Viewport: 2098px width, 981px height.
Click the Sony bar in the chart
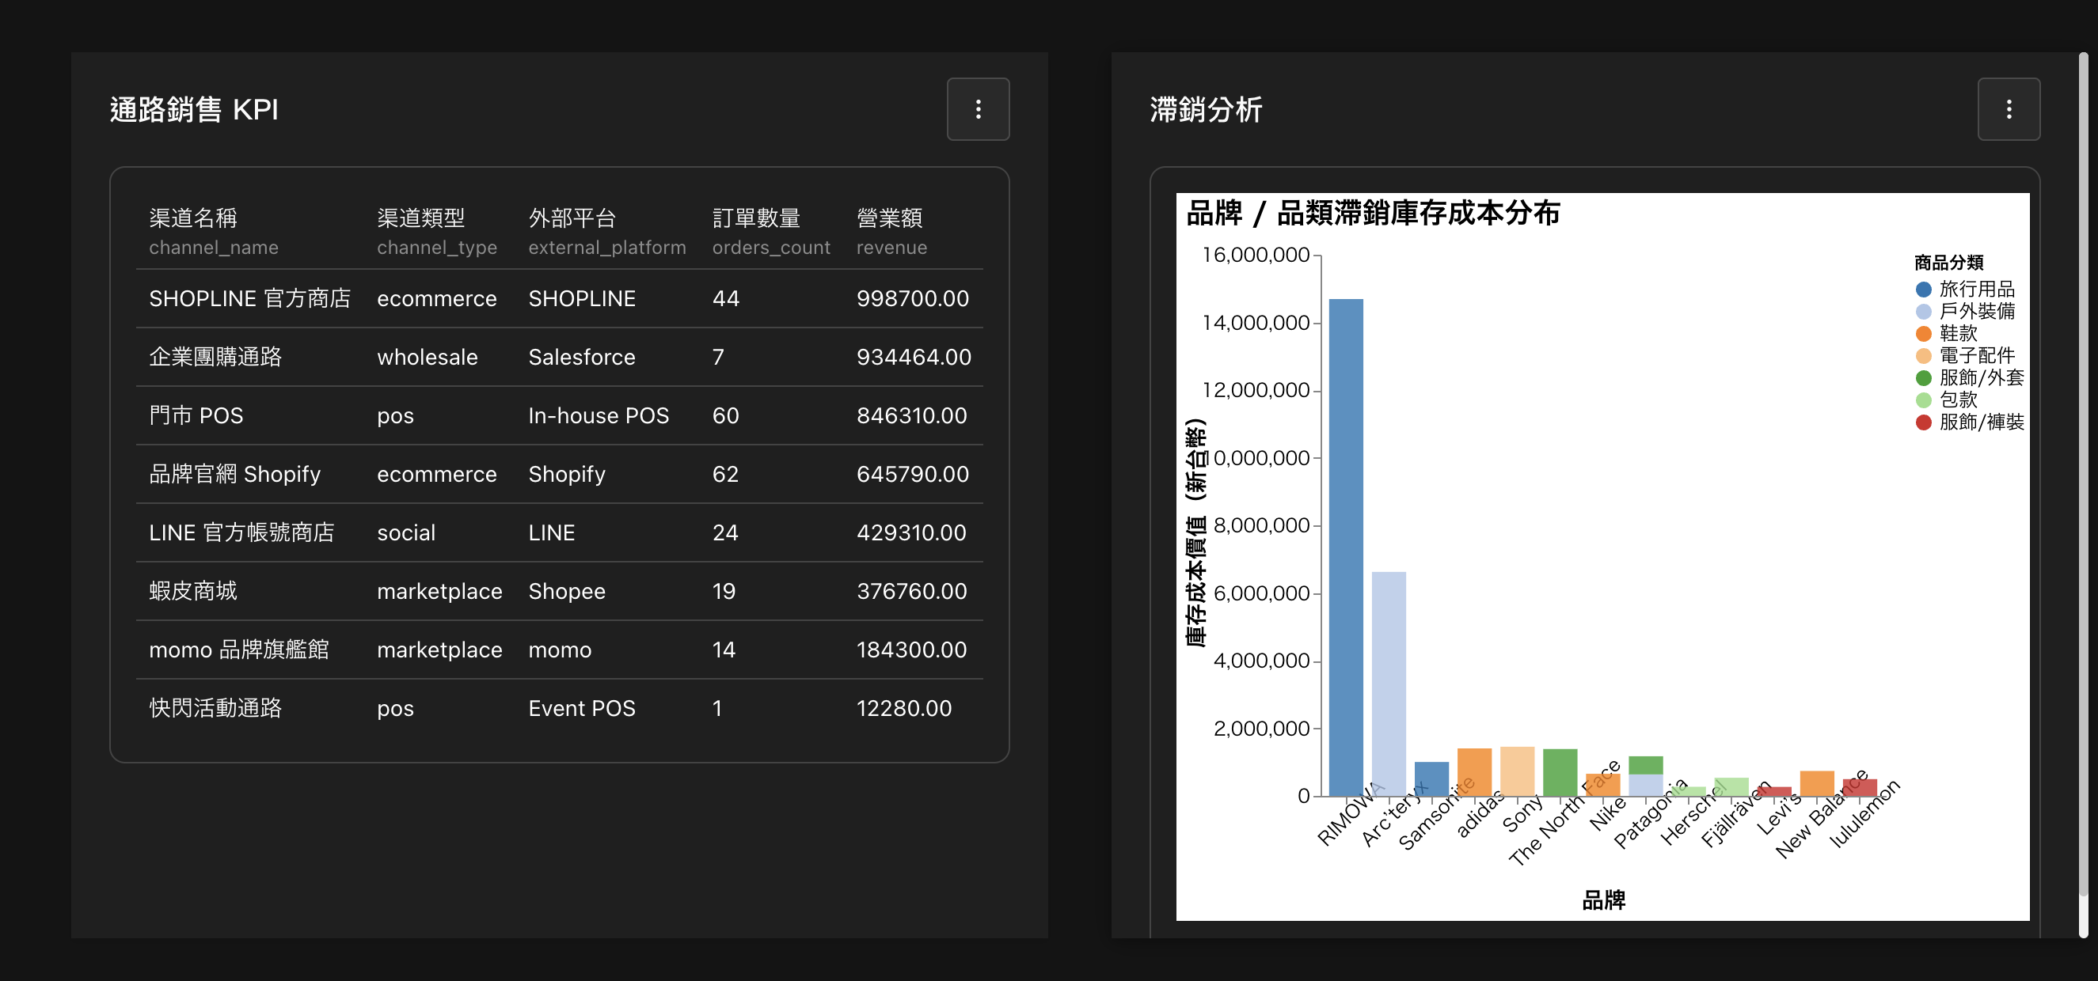tap(1516, 771)
